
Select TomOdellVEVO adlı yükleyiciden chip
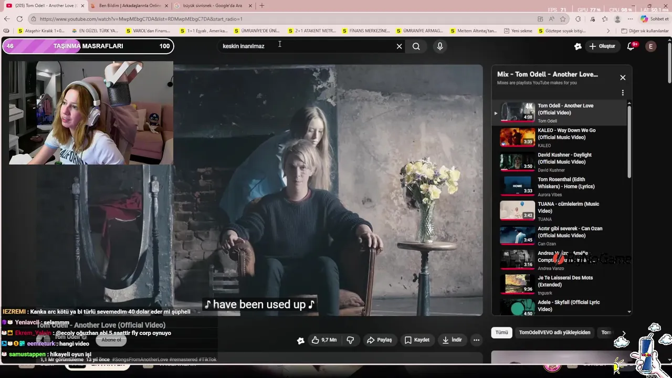click(554, 332)
